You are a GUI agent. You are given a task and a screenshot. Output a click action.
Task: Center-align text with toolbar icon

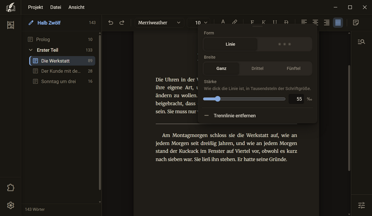click(315, 22)
